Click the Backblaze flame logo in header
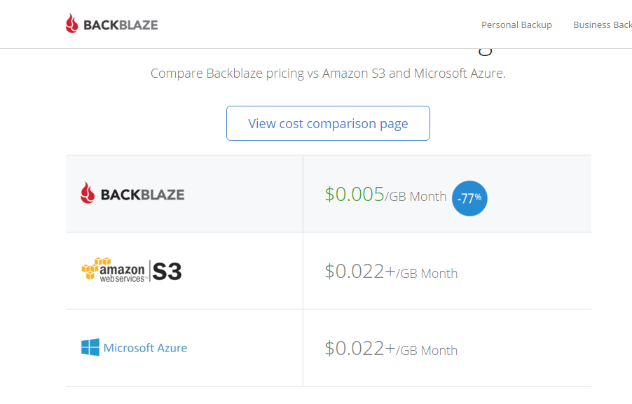 (71, 23)
